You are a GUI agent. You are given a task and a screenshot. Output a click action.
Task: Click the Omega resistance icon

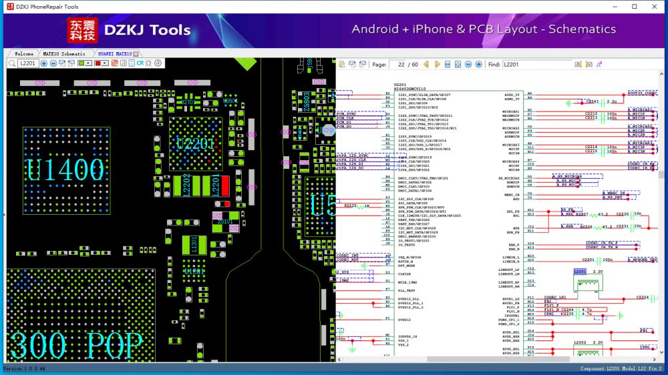tap(148, 63)
